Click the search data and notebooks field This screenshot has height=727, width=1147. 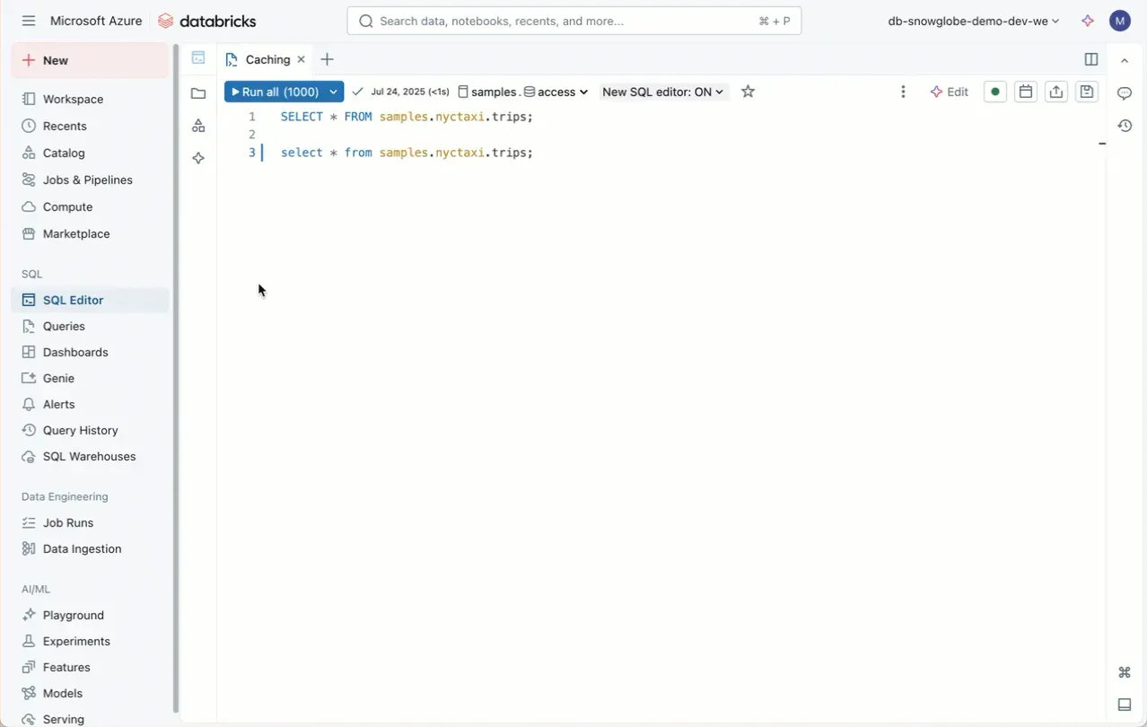click(574, 21)
